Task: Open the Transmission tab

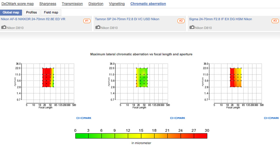Action: [x=72, y=4]
